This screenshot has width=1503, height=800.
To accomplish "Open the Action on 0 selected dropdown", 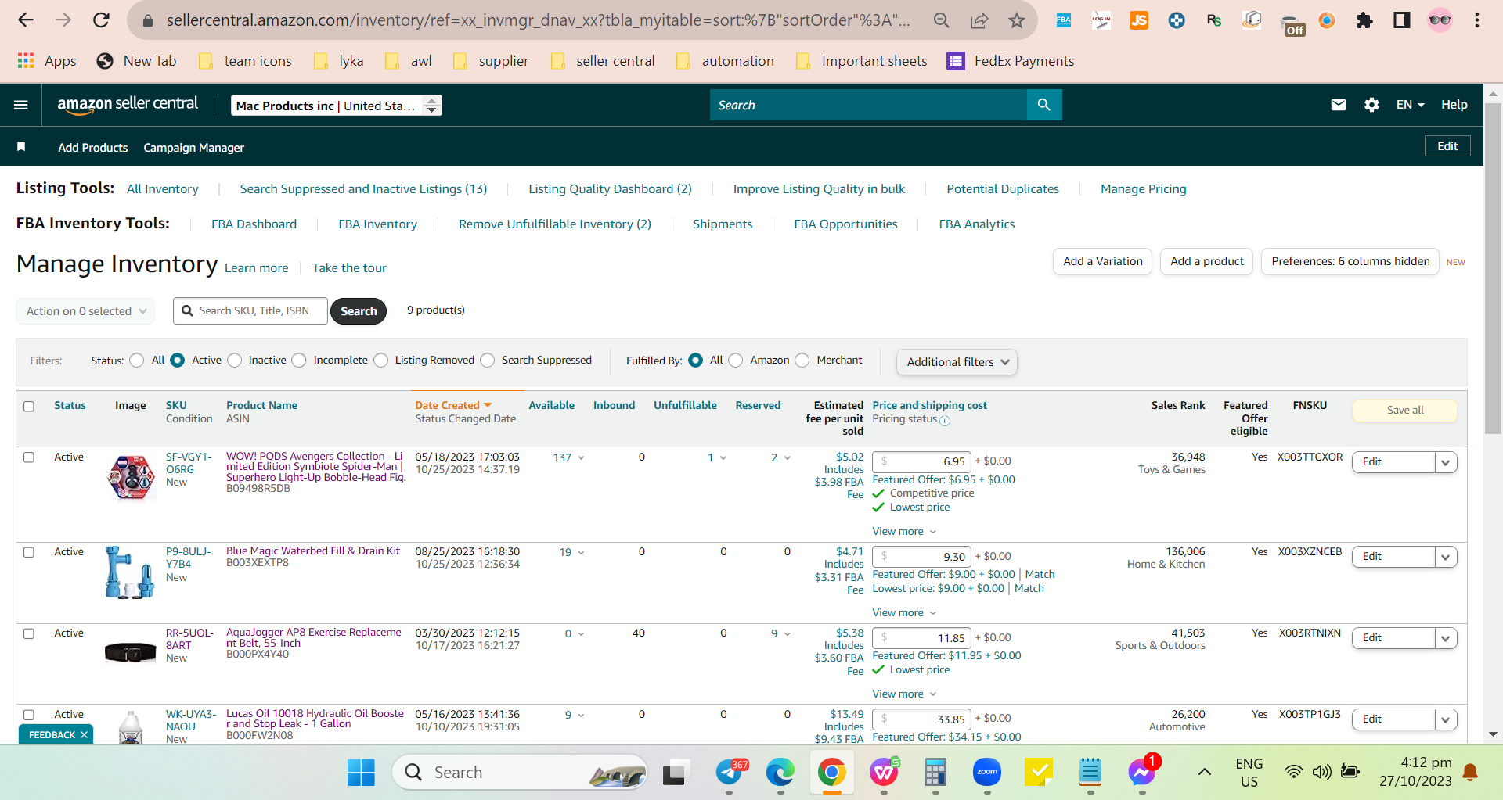I will pos(85,311).
